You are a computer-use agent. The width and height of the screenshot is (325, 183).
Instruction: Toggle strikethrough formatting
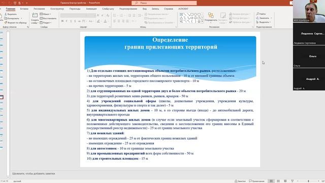tap(79, 21)
